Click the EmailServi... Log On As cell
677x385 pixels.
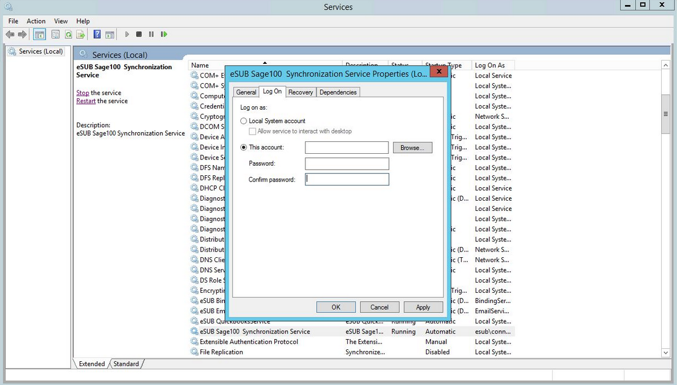(x=492, y=311)
